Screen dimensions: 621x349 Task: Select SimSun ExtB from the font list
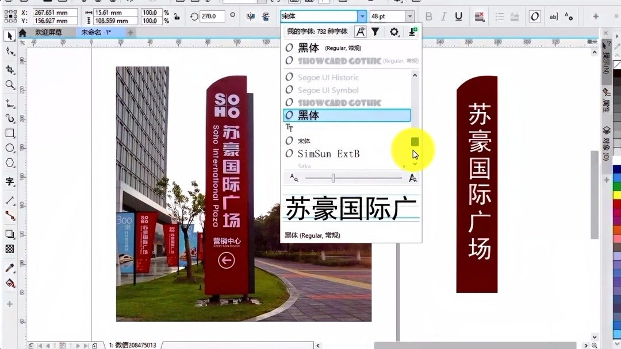click(325, 154)
